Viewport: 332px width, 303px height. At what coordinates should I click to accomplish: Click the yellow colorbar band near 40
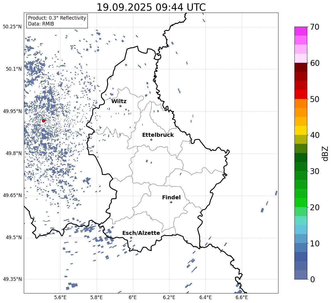pyautogui.click(x=301, y=130)
